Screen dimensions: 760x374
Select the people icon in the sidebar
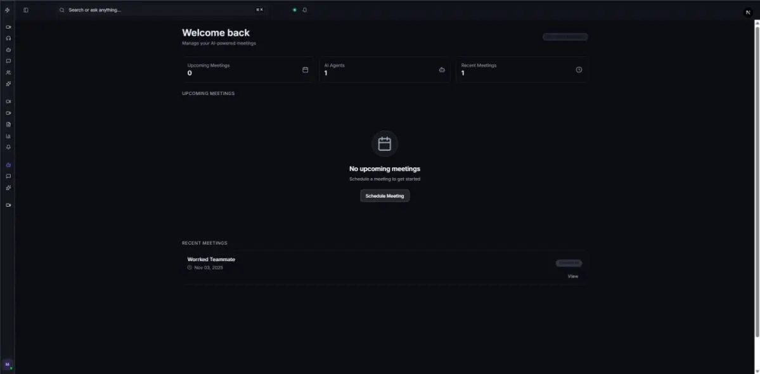tap(8, 72)
